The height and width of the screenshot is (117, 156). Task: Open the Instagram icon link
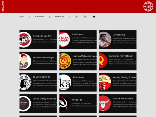[85, 17]
